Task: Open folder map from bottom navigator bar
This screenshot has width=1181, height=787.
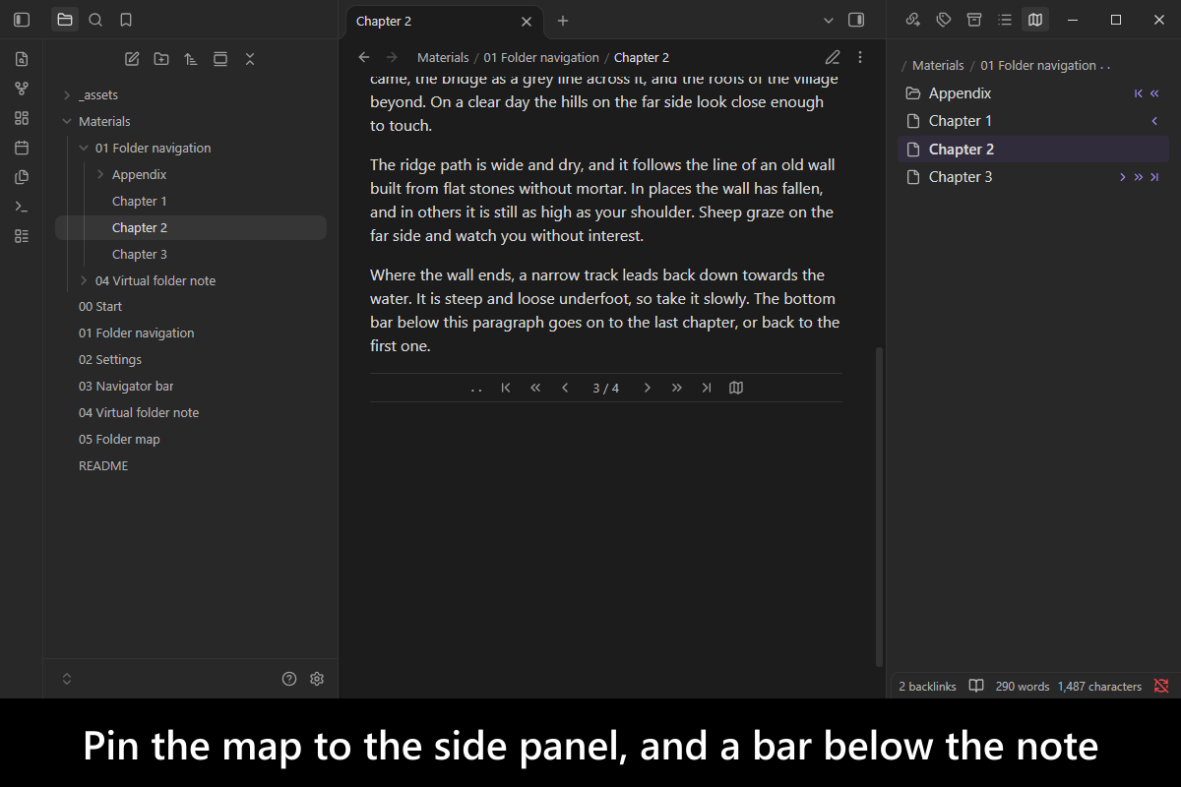Action: (x=736, y=388)
